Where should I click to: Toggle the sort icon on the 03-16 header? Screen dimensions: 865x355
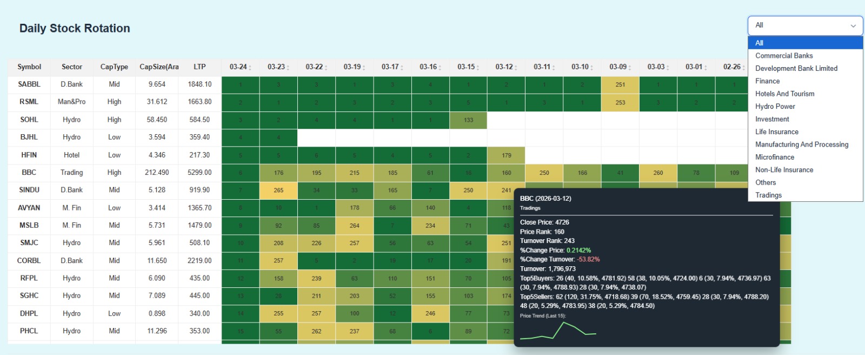point(440,68)
